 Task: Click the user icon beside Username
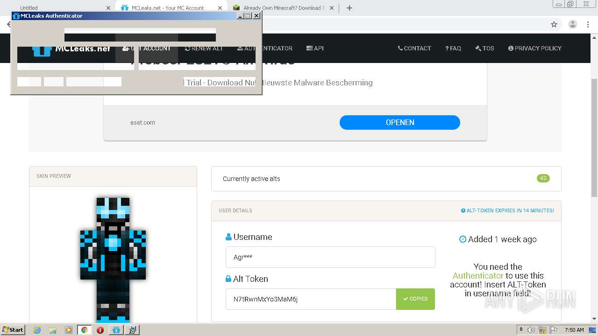[228, 237]
